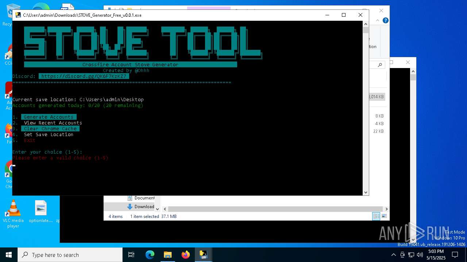Click the Discord invite link text
The image size is (467, 262).
pyautogui.click(x=84, y=76)
